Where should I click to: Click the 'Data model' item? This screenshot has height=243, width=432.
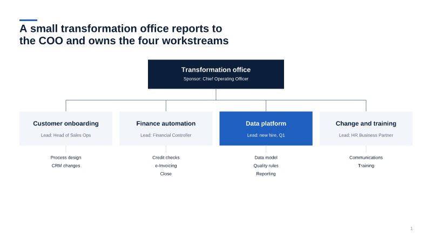tap(266, 158)
